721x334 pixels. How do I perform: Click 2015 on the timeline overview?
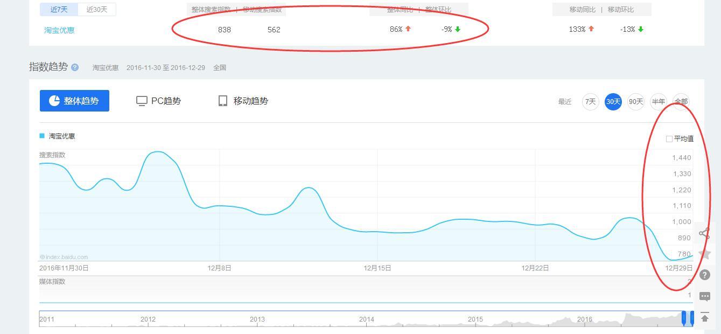pos(475,319)
